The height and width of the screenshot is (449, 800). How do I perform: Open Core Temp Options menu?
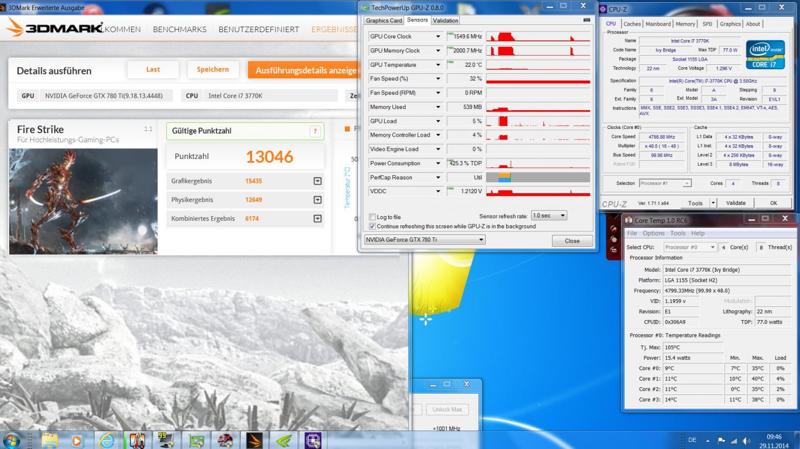653,233
